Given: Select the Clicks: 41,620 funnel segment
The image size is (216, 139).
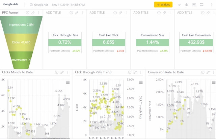Looking at the screenshot, I should [x=21, y=42].
